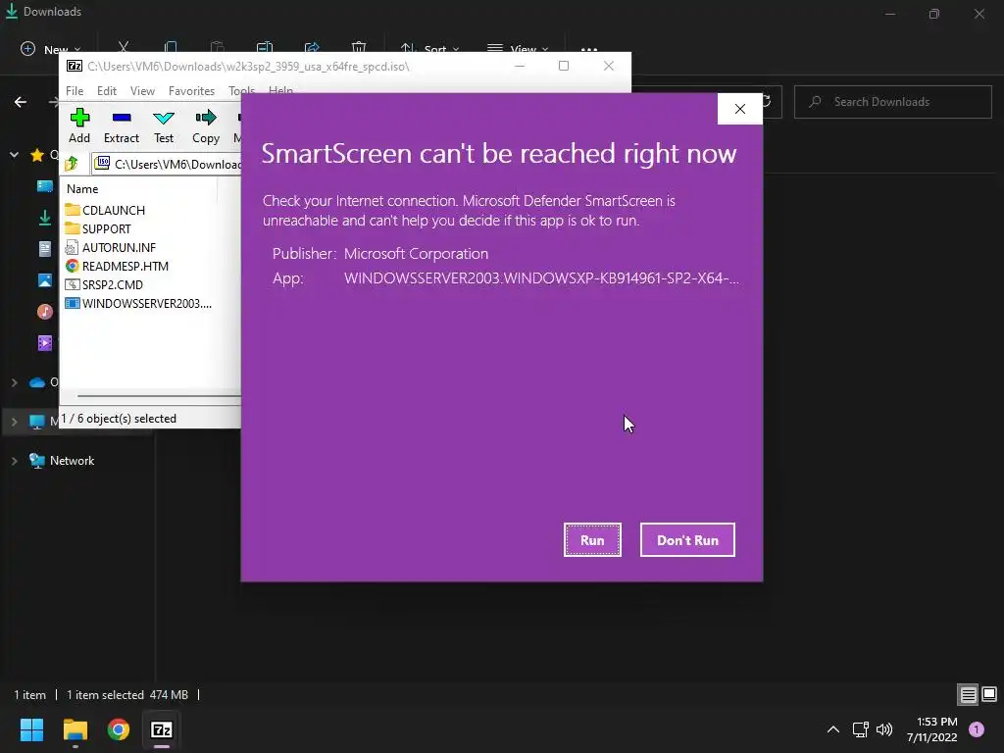Show hidden system tray icons
Image resolution: width=1004 pixels, height=753 pixels.
pos(833,729)
